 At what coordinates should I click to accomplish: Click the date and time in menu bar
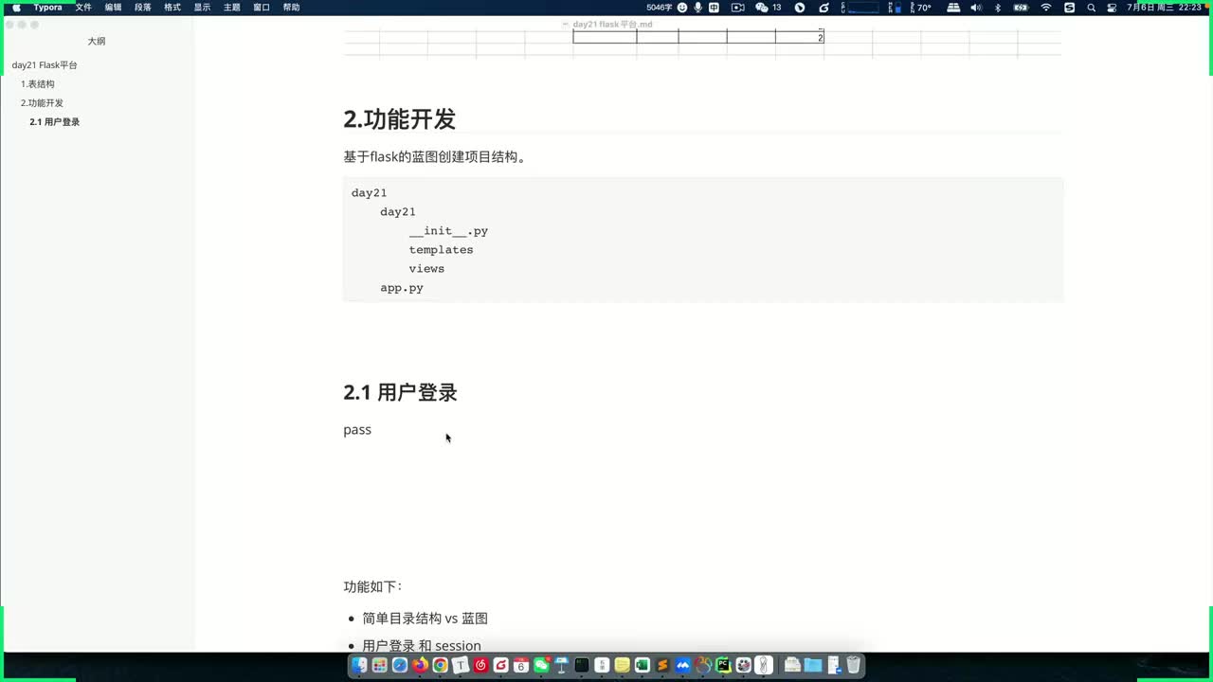point(1164,8)
